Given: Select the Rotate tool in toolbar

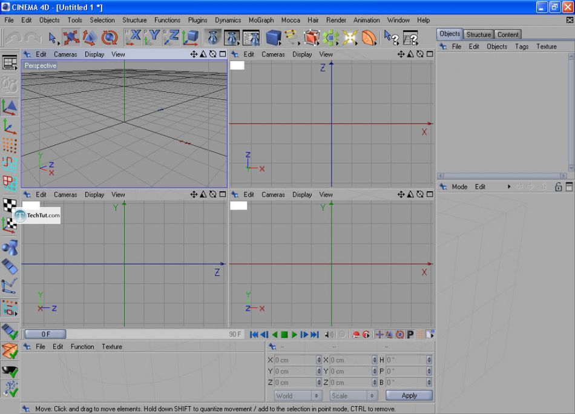Looking at the screenshot, I should [109, 38].
